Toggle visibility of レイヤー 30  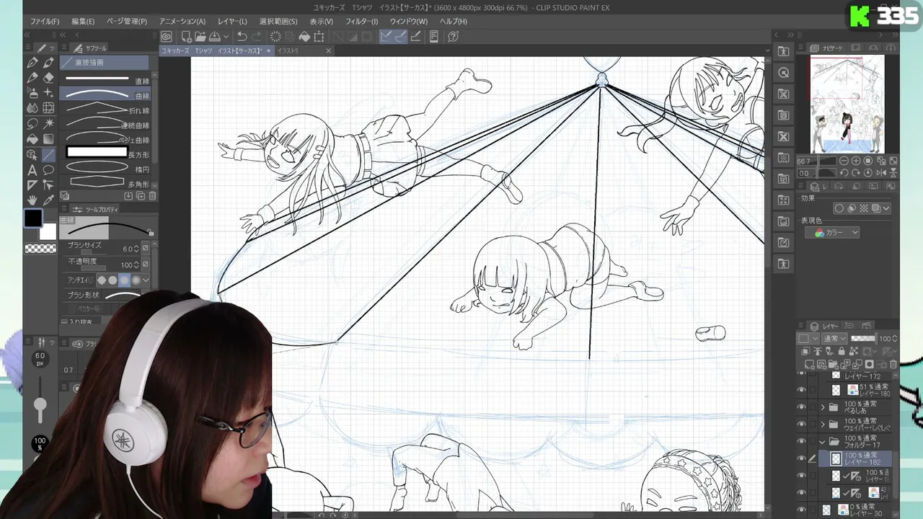click(x=801, y=510)
